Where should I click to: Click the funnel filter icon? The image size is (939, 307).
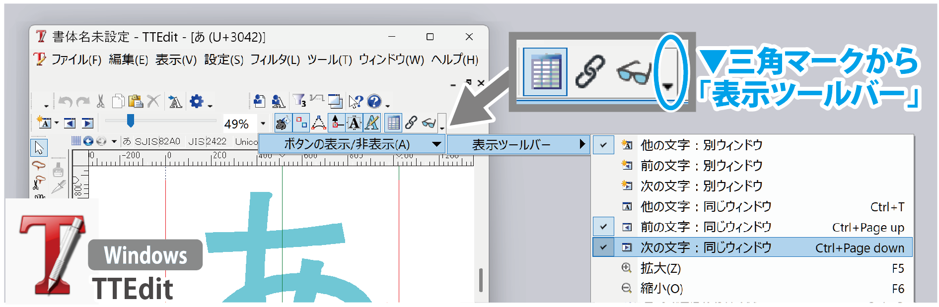click(299, 102)
